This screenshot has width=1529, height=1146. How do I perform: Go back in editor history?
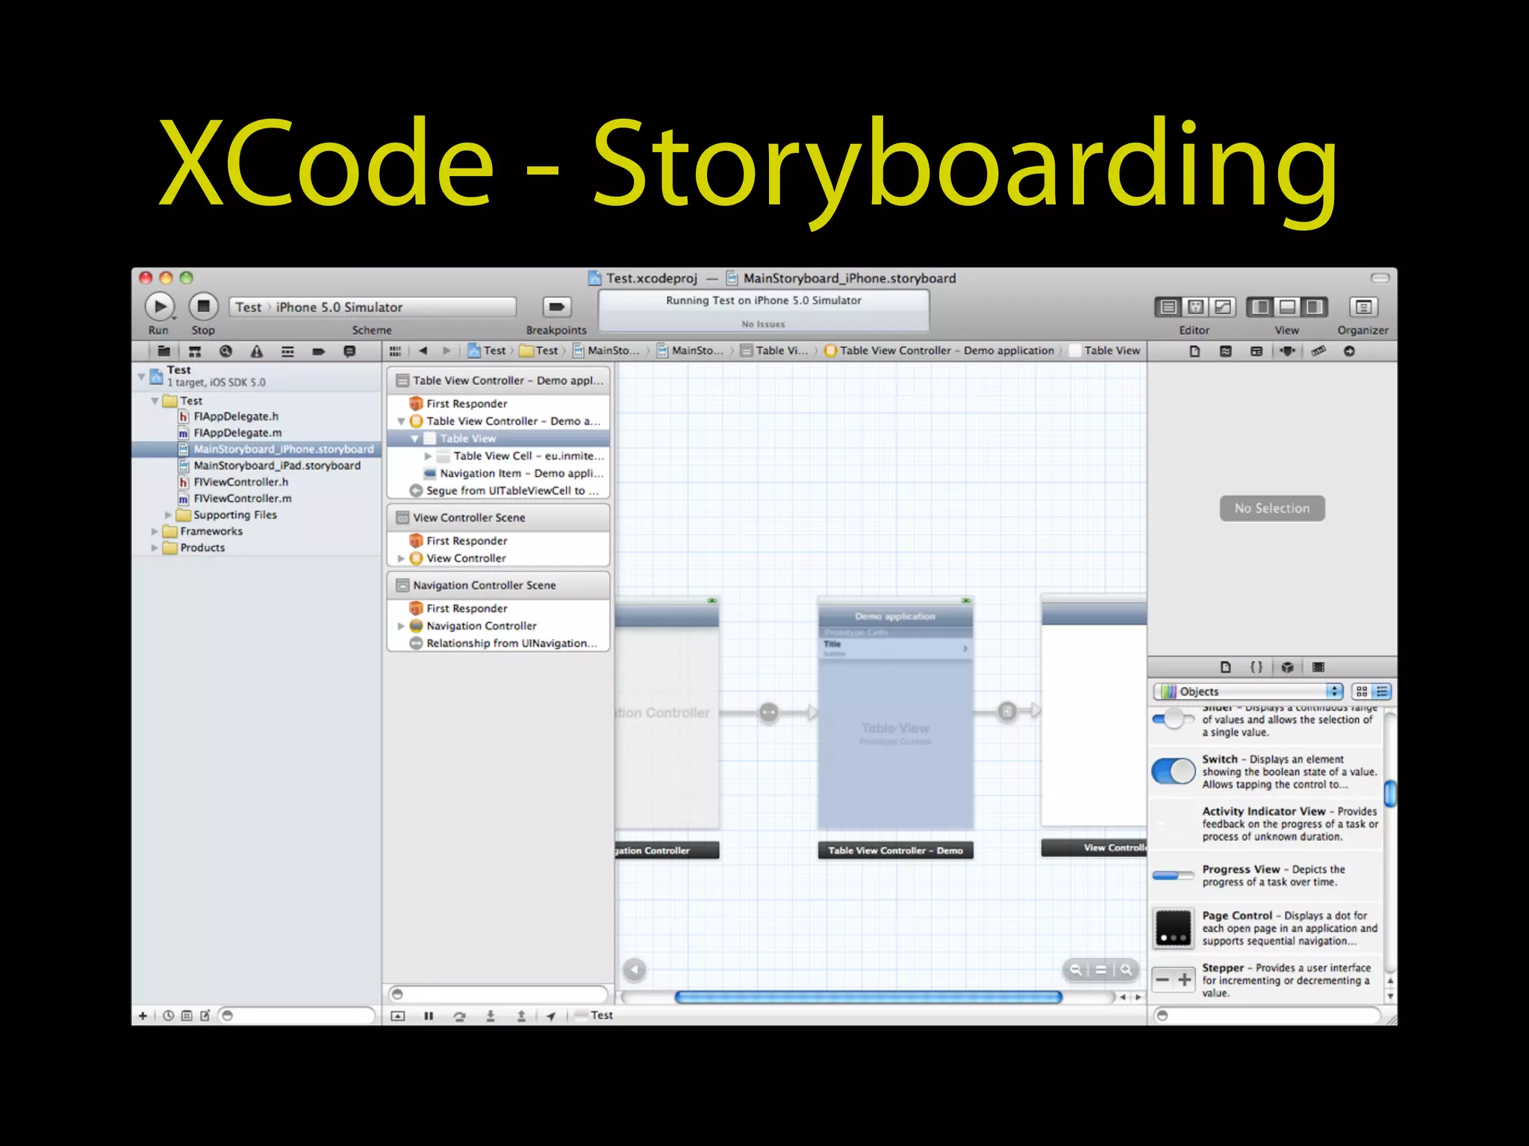pos(423,351)
